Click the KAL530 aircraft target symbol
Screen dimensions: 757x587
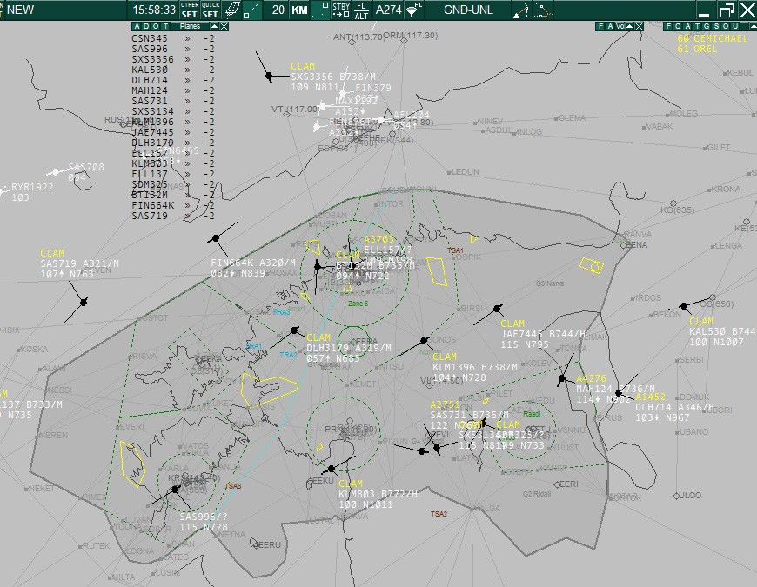click(684, 306)
